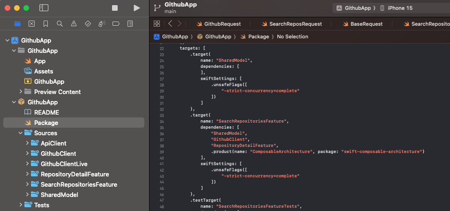Select the Package file row

pos(74,123)
